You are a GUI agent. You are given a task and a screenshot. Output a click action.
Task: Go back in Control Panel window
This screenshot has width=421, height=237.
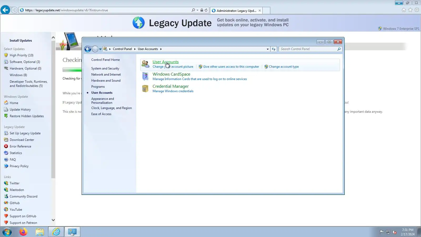(x=88, y=49)
